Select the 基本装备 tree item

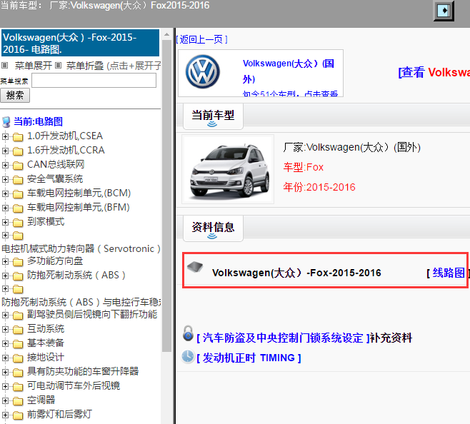46,343
